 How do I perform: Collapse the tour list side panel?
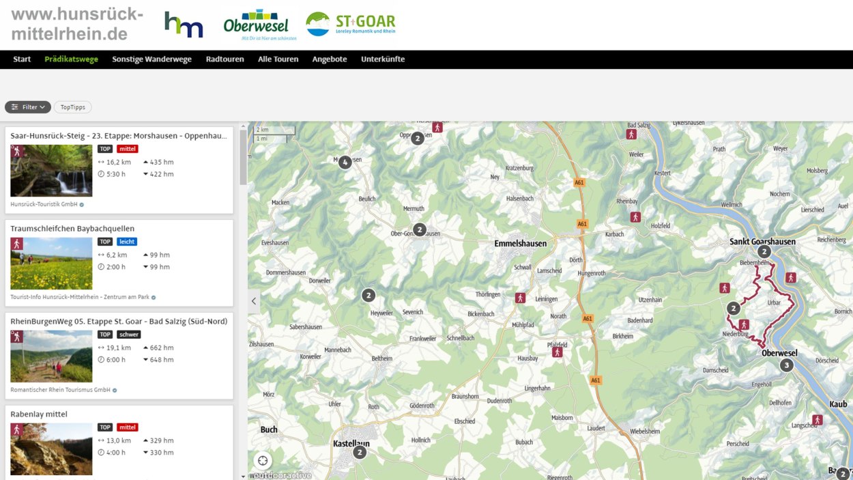(254, 301)
